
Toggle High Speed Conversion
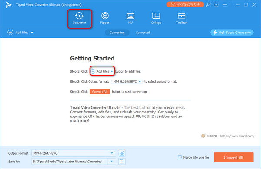click(232, 33)
